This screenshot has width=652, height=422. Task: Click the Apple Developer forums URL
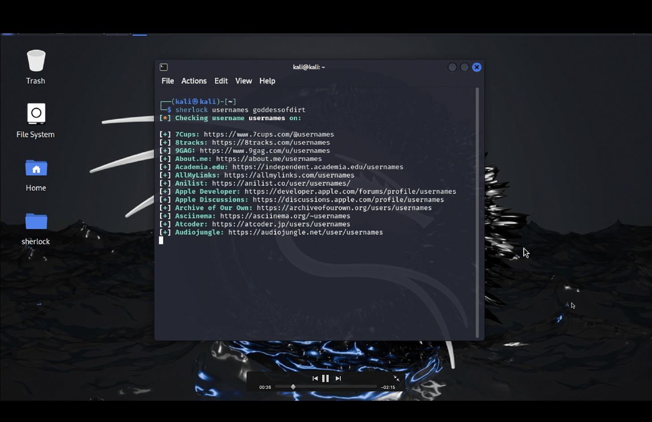point(350,191)
